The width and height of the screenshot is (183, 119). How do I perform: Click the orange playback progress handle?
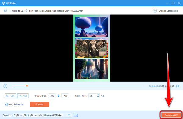pos(27,86)
